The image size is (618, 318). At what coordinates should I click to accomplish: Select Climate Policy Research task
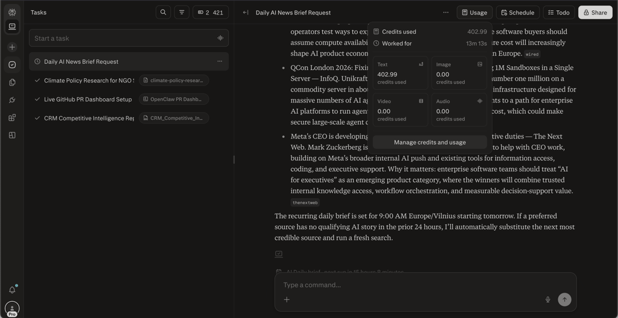click(x=89, y=80)
